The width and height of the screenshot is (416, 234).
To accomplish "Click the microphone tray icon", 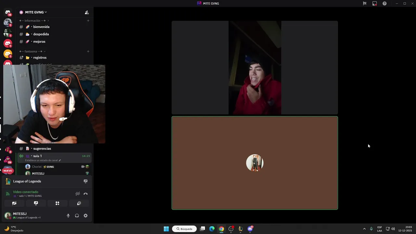I will point(371,229).
